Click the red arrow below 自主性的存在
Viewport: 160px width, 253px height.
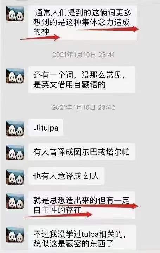click(x=58, y=215)
